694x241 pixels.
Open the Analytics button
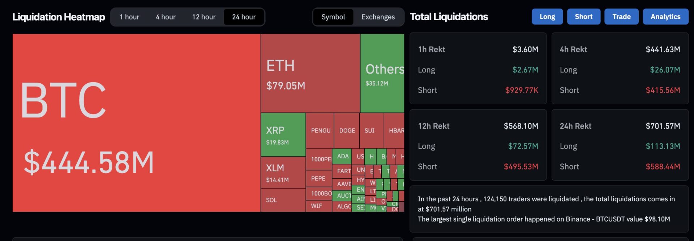[x=665, y=17]
